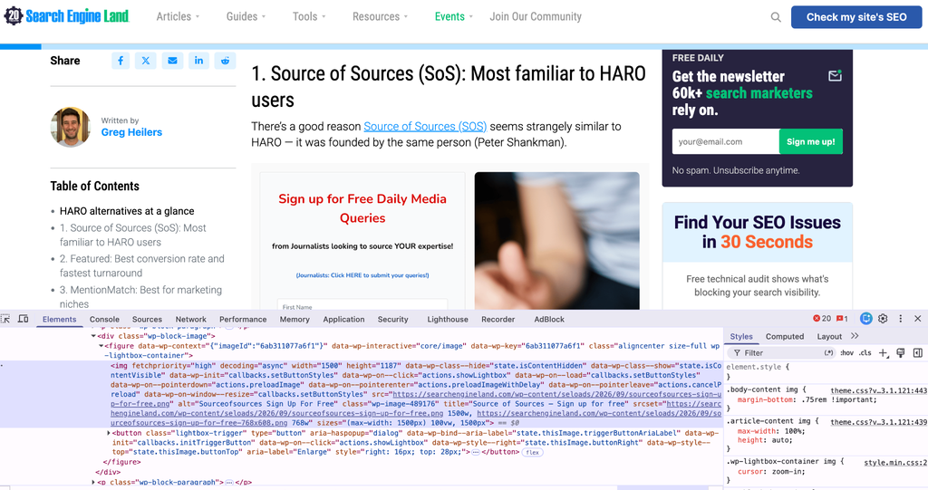The height and width of the screenshot is (490, 928).
Task: Share article on LinkedIn
Action: point(198,61)
